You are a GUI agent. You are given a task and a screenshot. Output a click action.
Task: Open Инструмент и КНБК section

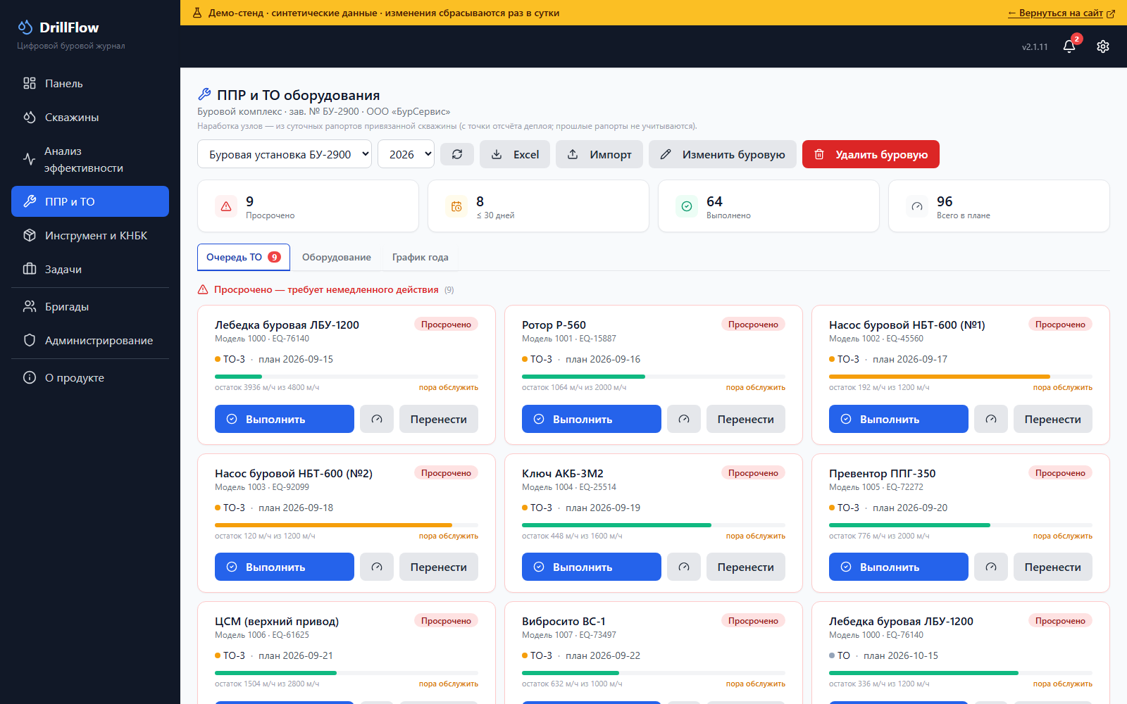90,235
